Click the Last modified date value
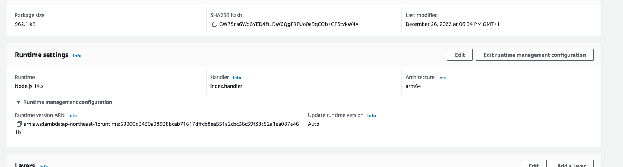This screenshot has height=167, width=623. (452, 24)
